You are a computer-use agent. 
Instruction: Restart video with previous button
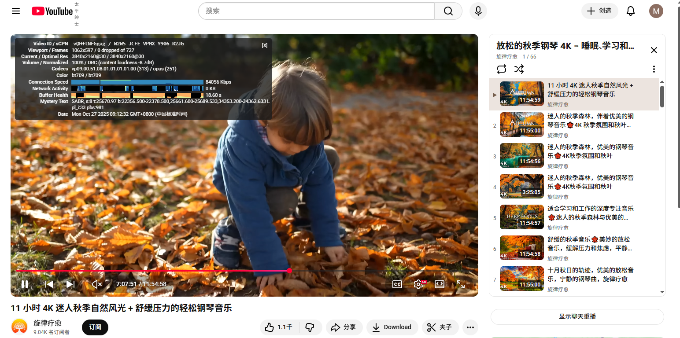click(48, 284)
